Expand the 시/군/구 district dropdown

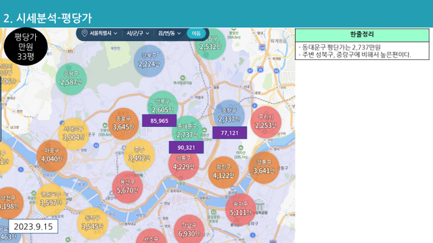coord(138,33)
